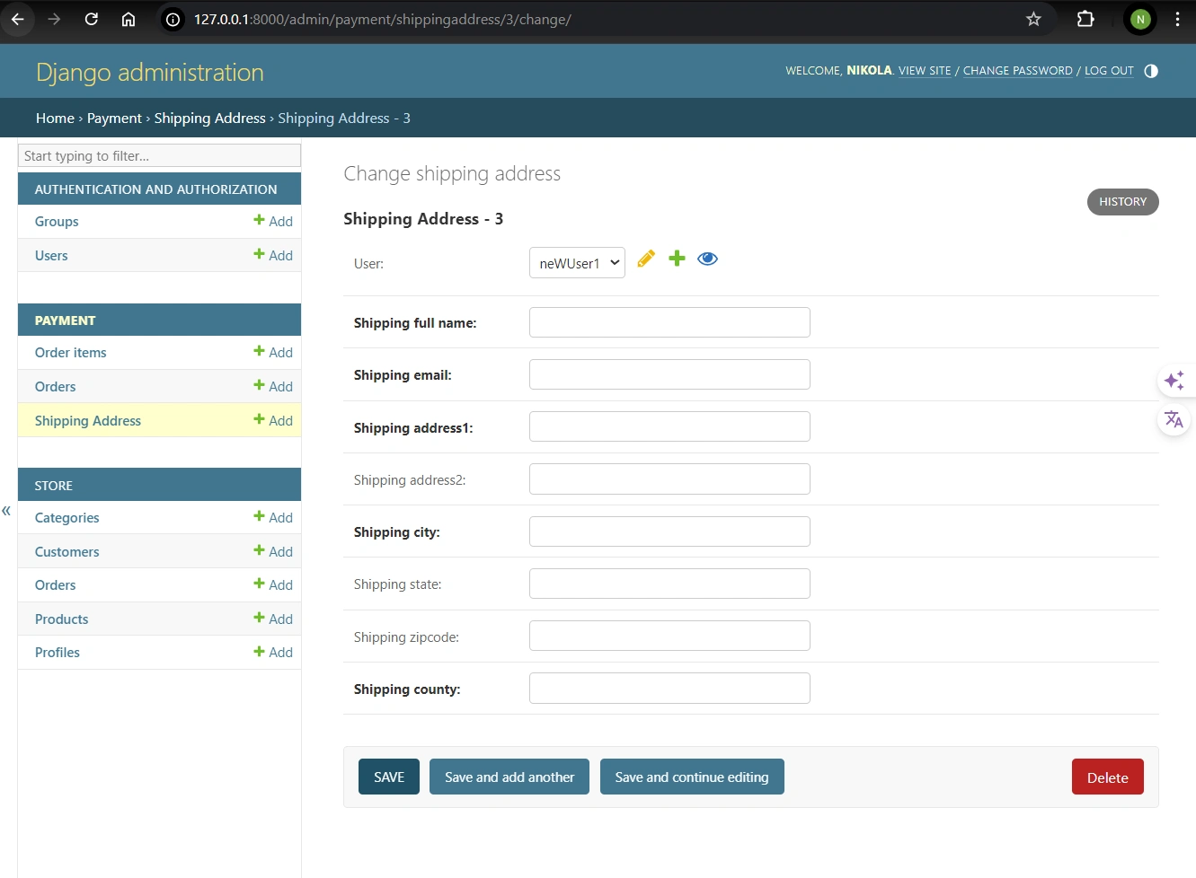Screen dimensions: 1196x878
Task: View selected user with eye icon
Action: (x=708, y=259)
